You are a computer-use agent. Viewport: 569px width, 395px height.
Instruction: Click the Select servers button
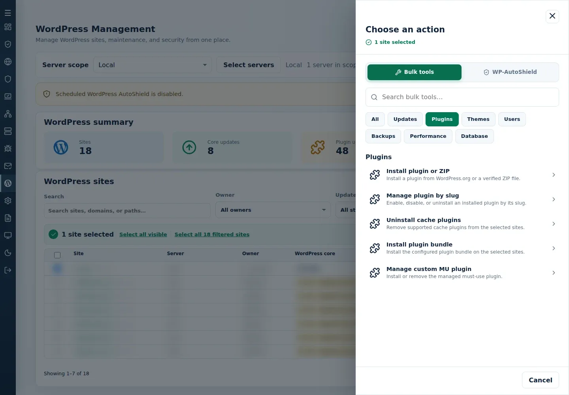[x=249, y=65]
